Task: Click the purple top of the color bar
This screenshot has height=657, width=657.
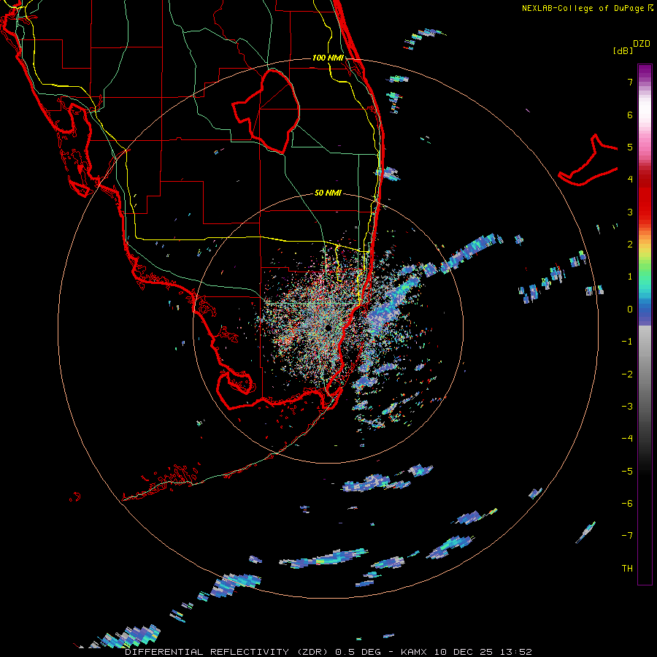Action: pyautogui.click(x=645, y=72)
